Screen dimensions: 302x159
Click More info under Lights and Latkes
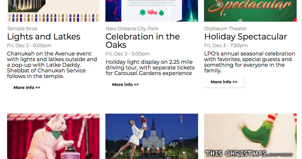coord(27,88)
